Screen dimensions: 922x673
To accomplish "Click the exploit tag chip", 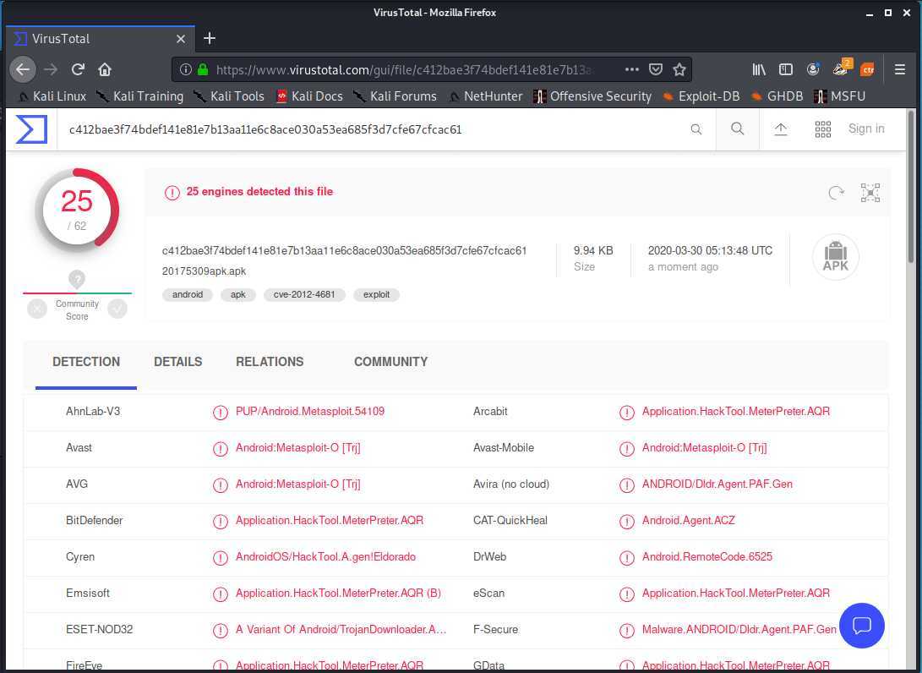I will point(376,294).
